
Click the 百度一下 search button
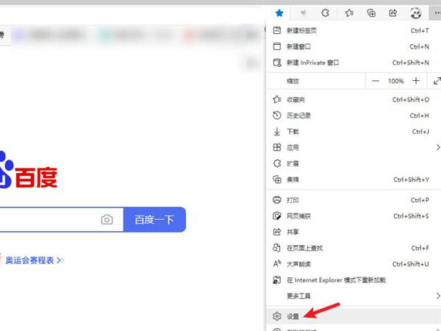pos(154,219)
